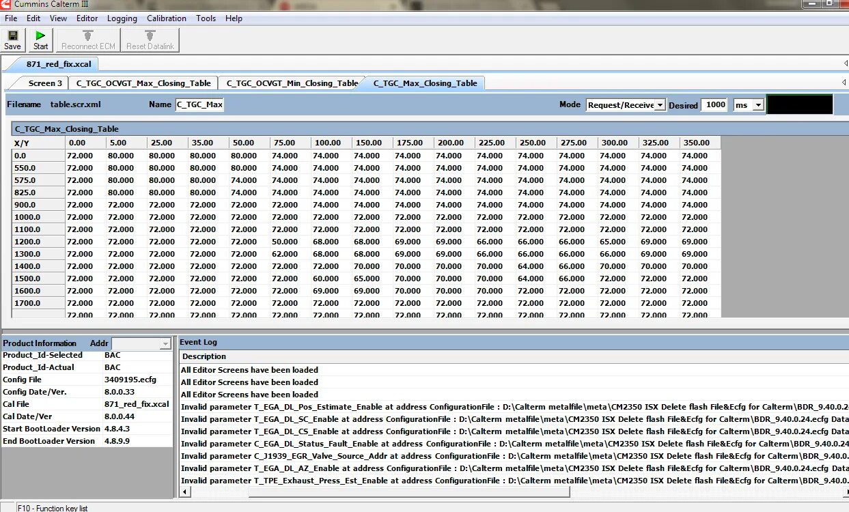The width and height of the screenshot is (849, 512).
Task: Click the Event Log panel title
Action: (x=198, y=342)
